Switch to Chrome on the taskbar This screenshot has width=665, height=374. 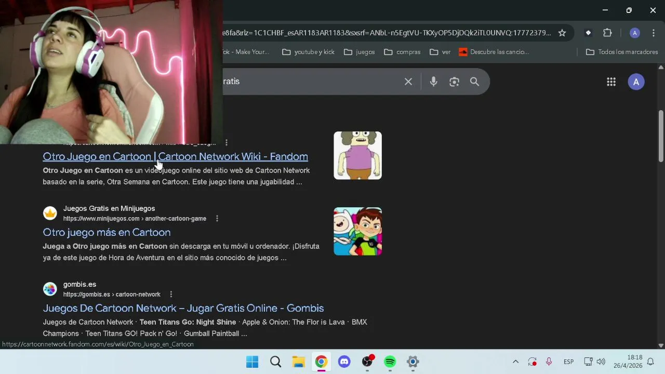coord(321,362)
